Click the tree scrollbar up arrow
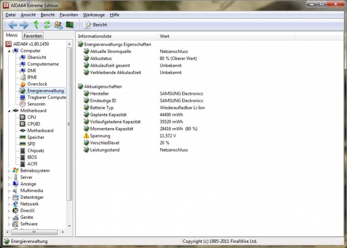Viewport: 347px width, 248px height. coord(69,44)
